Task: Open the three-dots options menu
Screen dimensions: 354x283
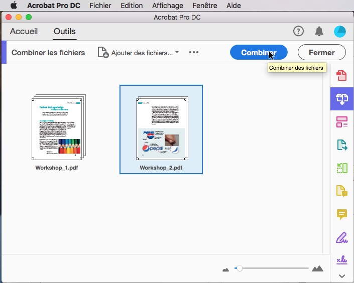Action: tap(194, 52)
